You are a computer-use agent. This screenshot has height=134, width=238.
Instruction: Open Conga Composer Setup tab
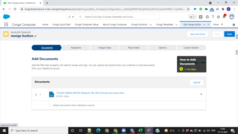[86, 25]
